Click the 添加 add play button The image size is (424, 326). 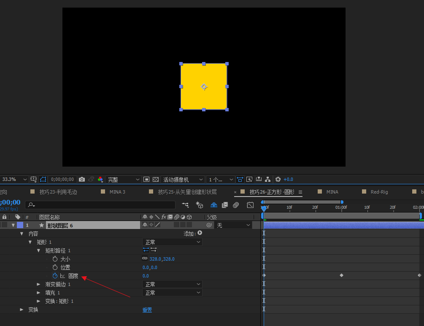[x=200, y=233]
